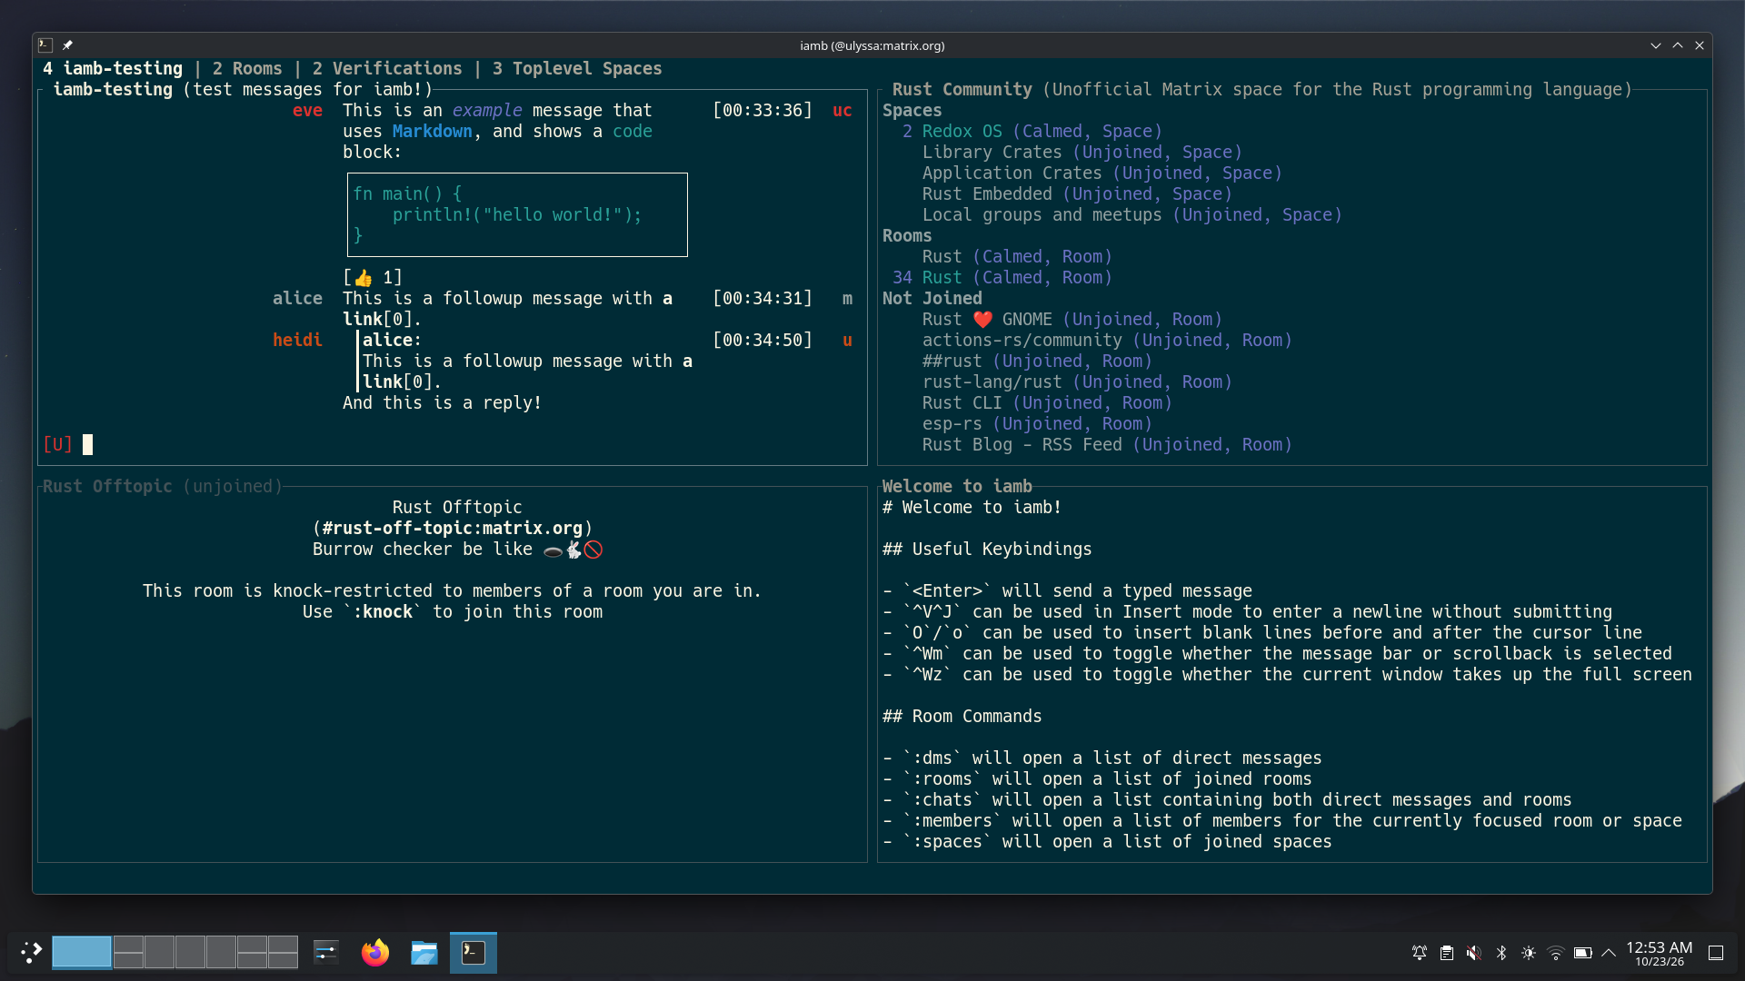Expand hidden system tray icons arrow
This screenshot has width=1745, height=981.
pyautogui.click(x=1609, y=953)
